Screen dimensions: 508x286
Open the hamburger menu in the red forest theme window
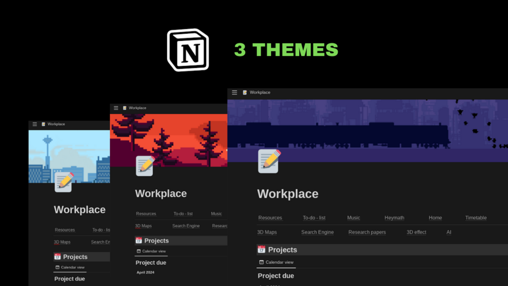116,108
